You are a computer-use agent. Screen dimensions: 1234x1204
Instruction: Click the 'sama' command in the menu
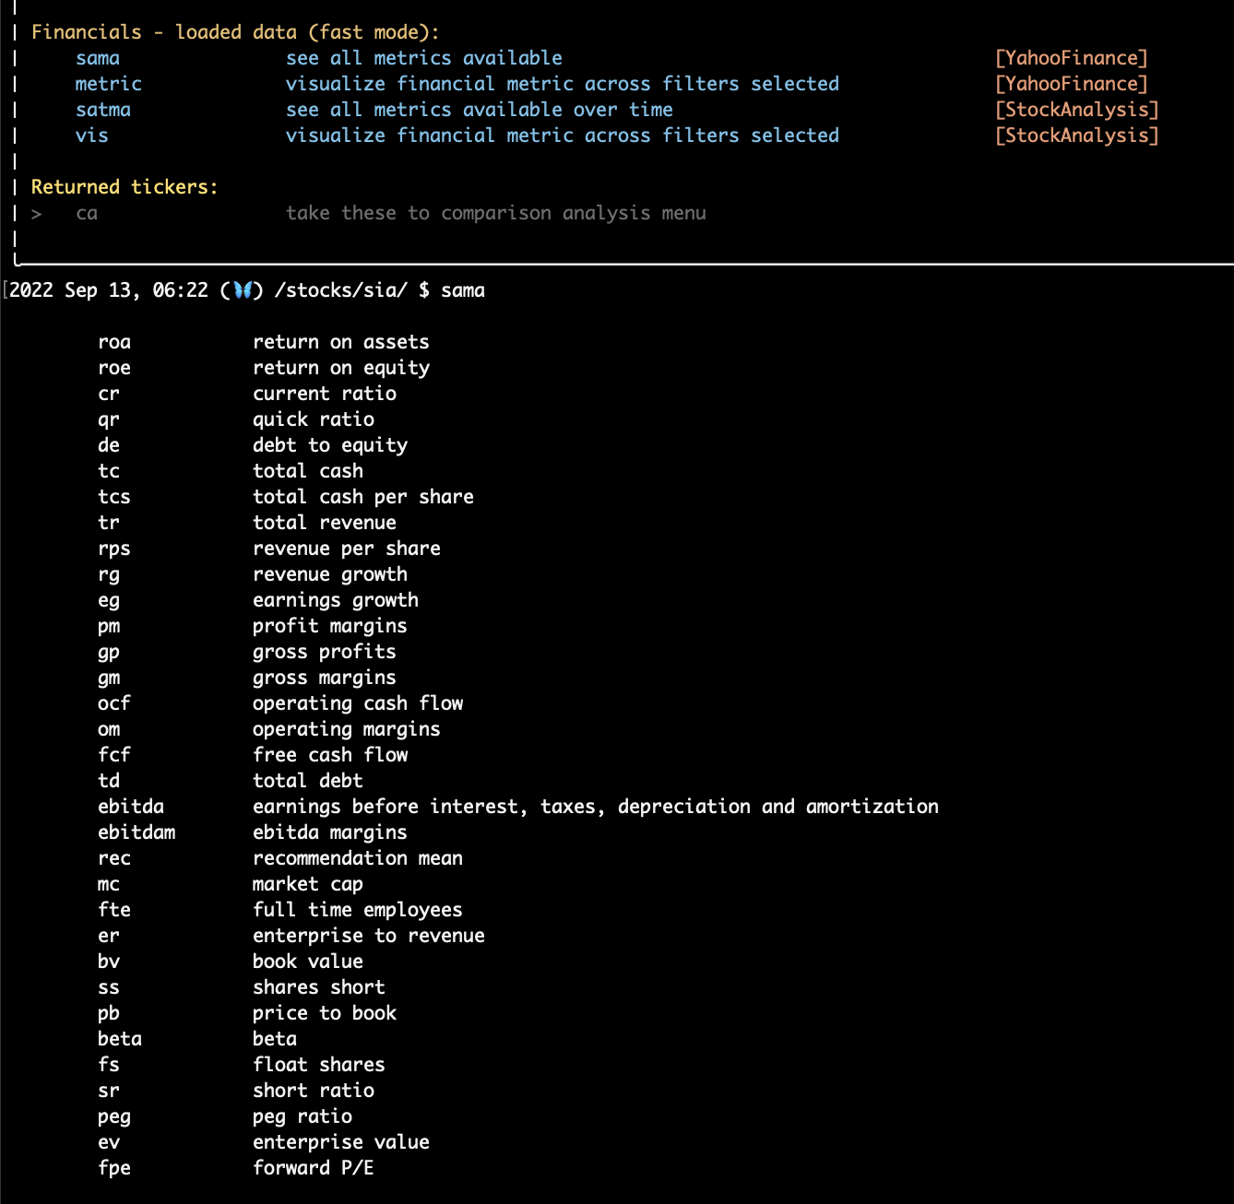click(x=98, y=58)
